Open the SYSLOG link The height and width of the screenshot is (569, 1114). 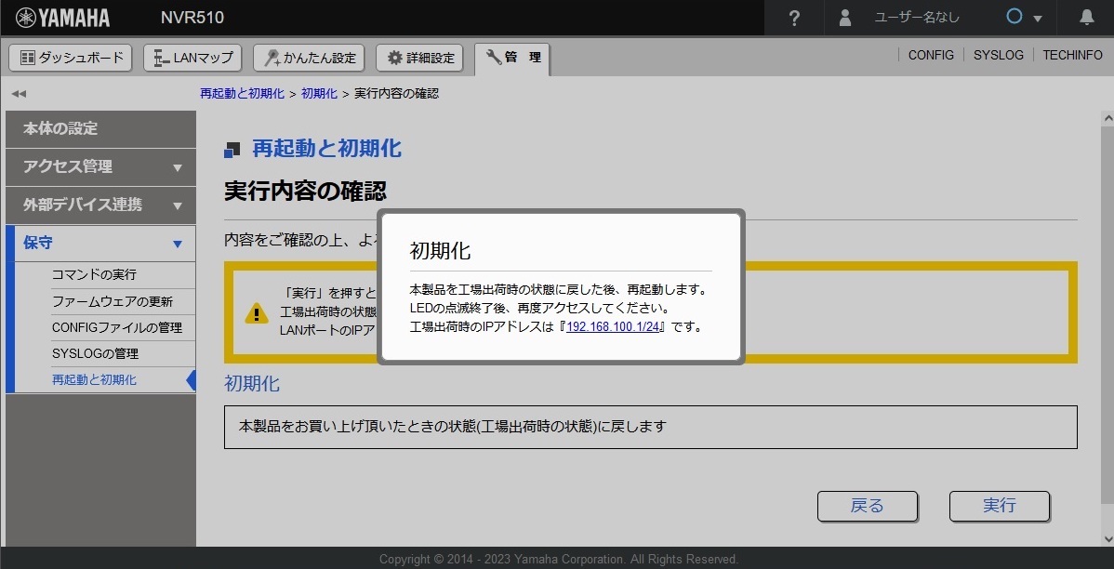pos(998,55)
